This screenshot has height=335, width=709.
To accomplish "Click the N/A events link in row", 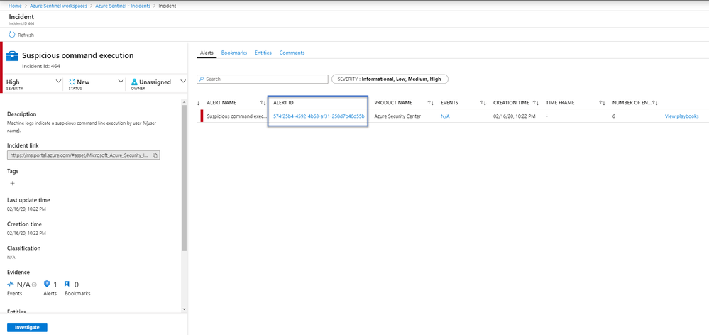I will coord(445,116).
